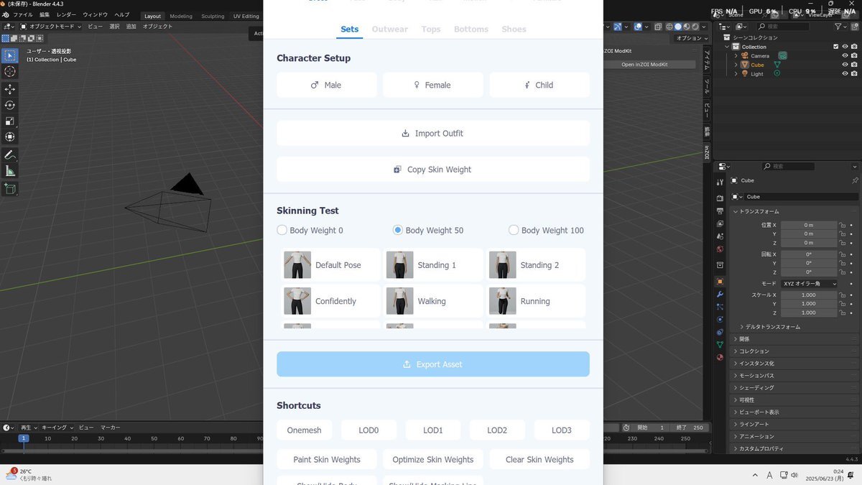
Task: Click the Blender logo menu icon
Action: pos(6,15)
